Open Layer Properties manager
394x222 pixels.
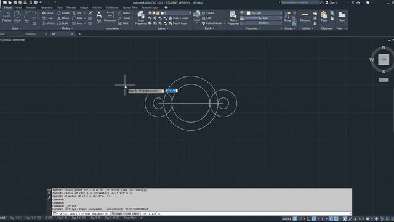click(x=141, y=18)
